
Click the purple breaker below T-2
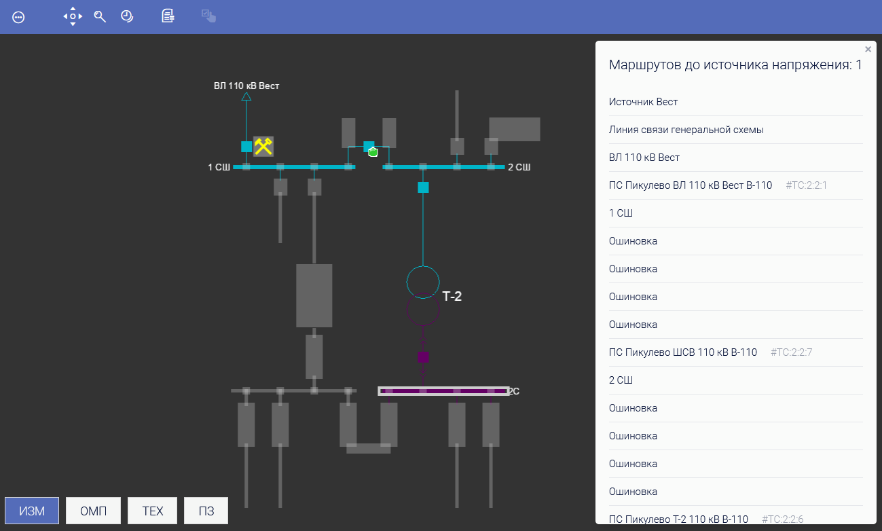(423, 356)
